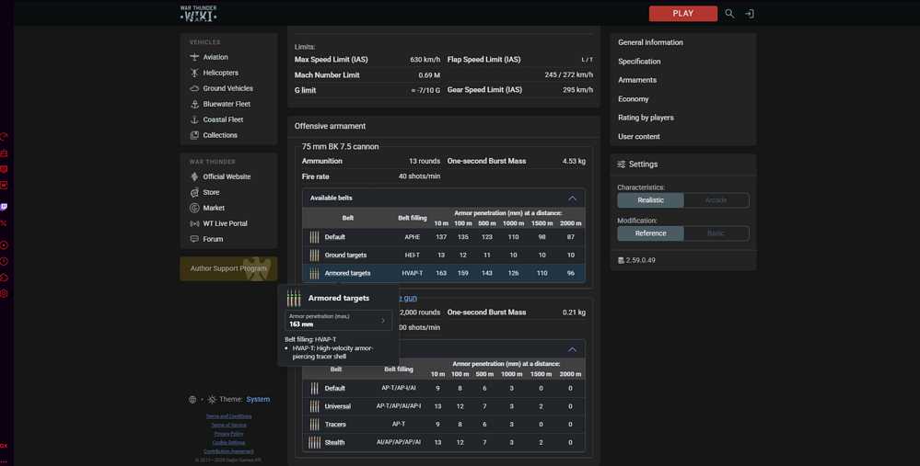Set Modification to Reference
Image resolution: width=920 pixels, height=466 pixels.
pos(651,233)
